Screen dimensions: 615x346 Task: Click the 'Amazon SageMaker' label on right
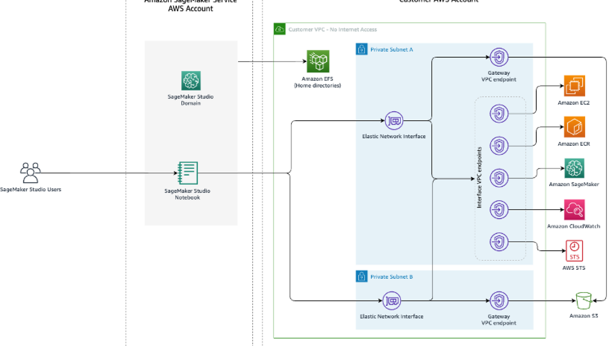574,184
